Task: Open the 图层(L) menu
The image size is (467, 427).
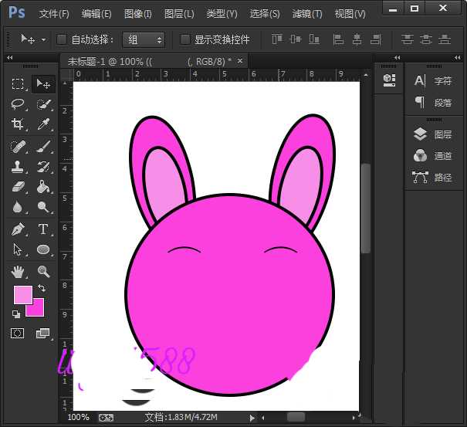Action: click(x=179, y=14)
